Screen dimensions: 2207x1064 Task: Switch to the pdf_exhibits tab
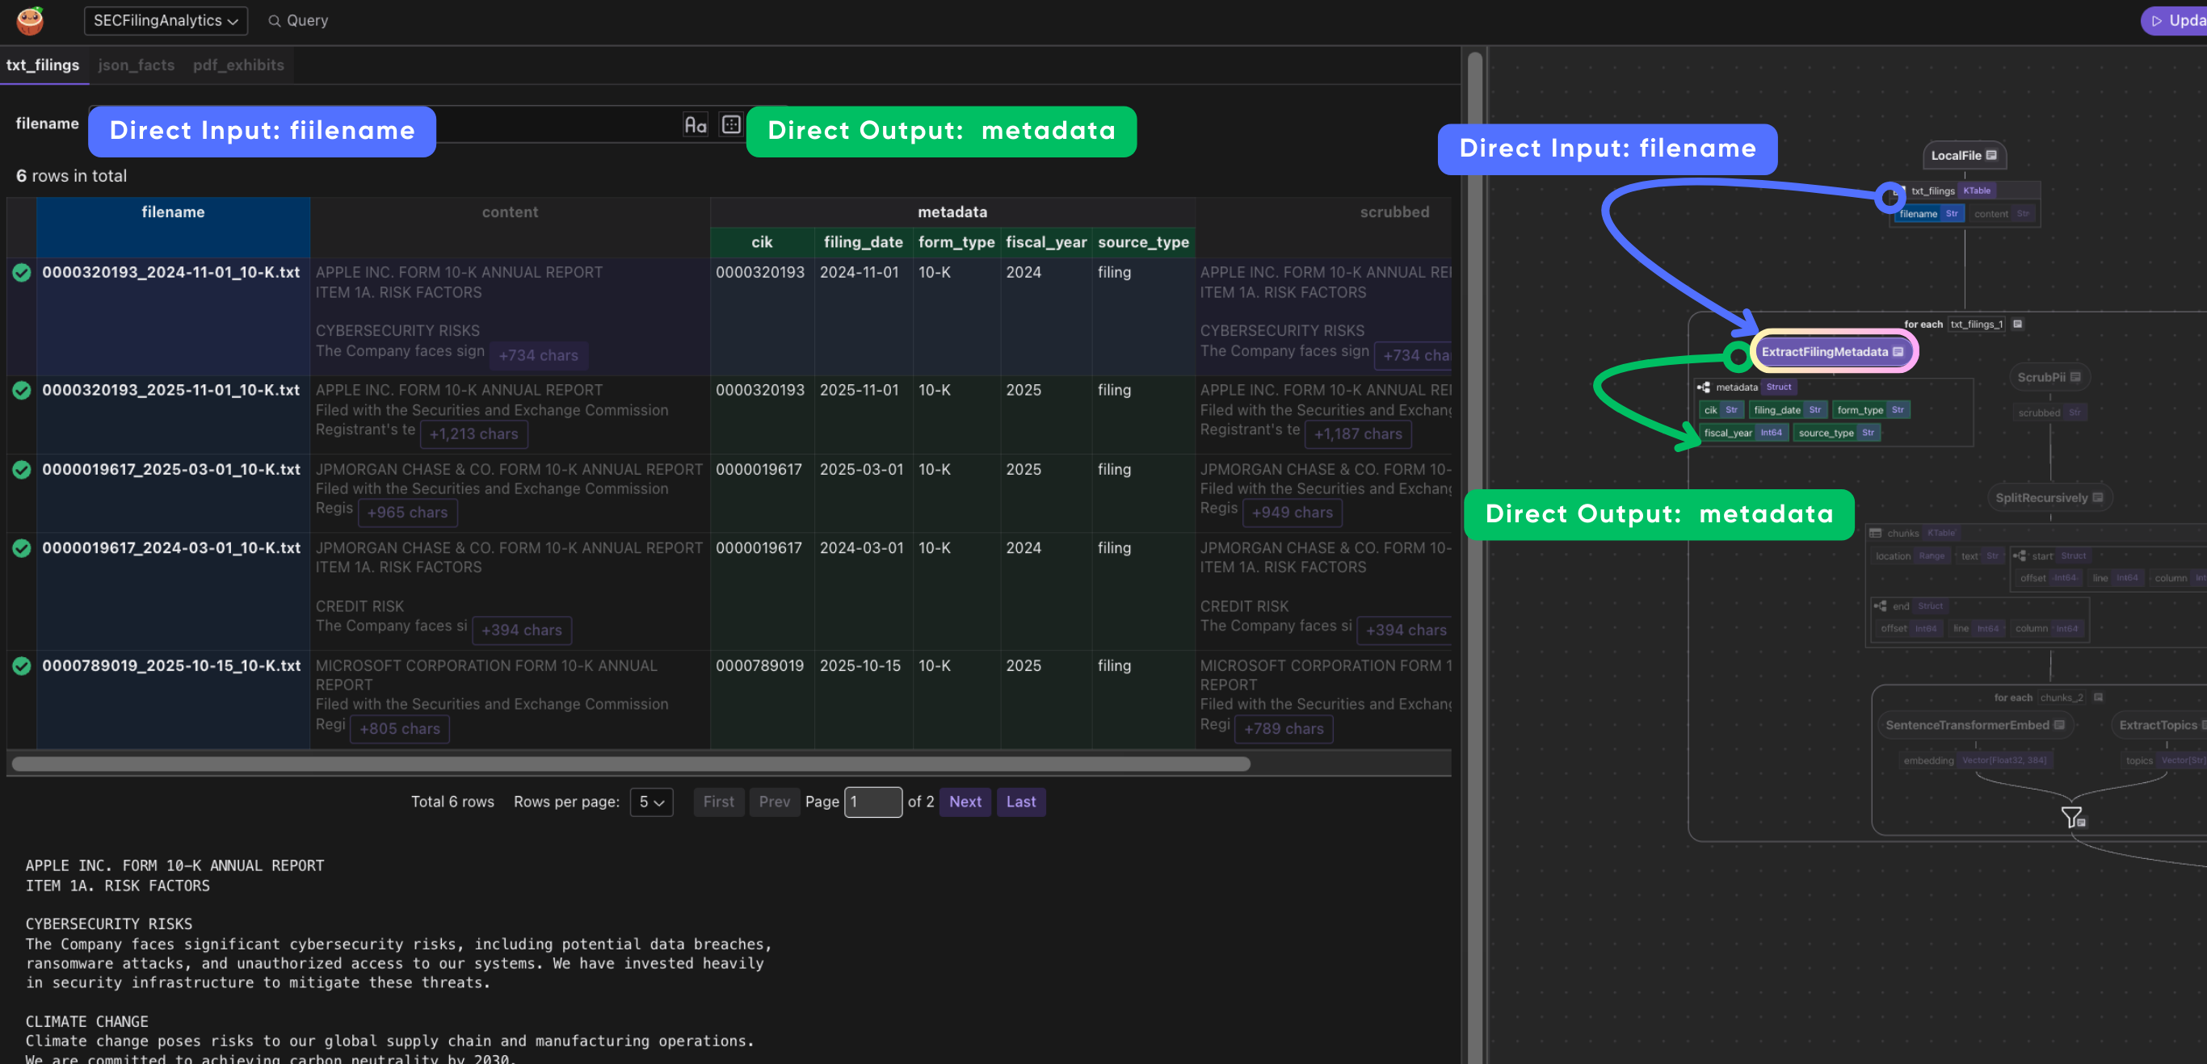[x=238, y=65]
